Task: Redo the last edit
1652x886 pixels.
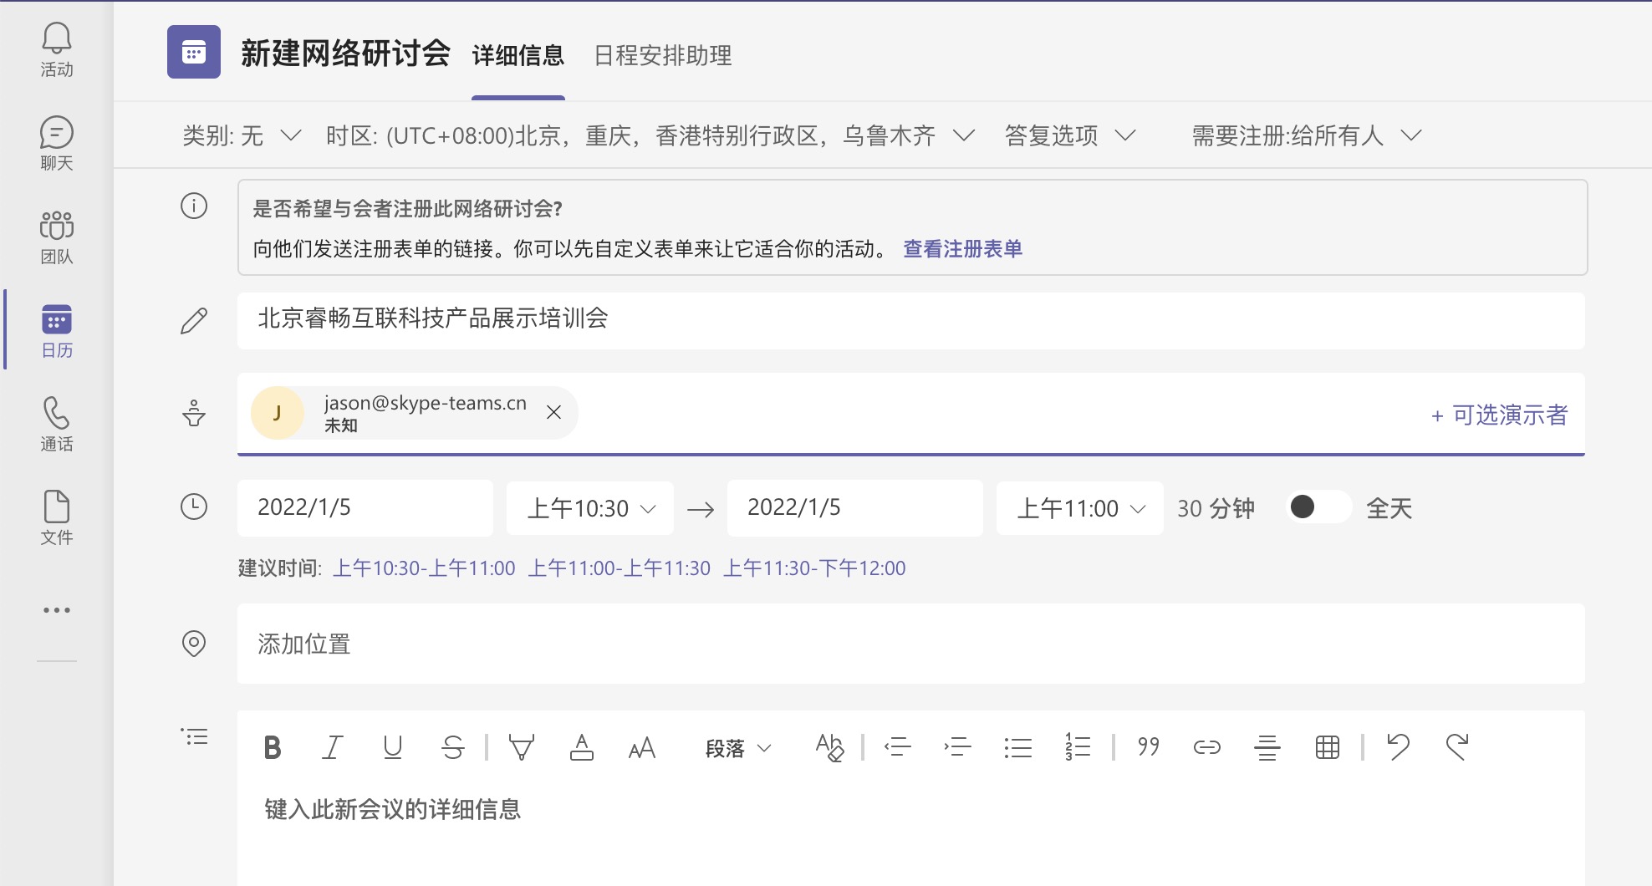Action: 1457,747
